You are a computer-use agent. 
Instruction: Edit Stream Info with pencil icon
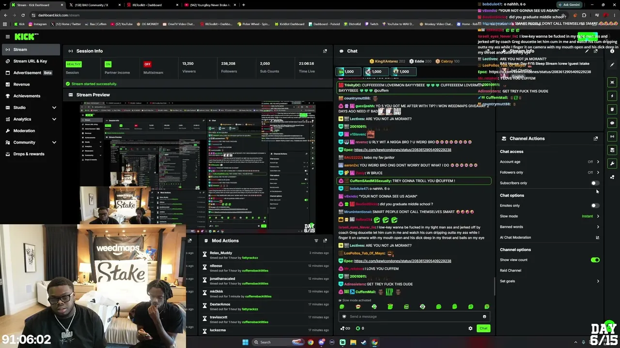click(587, 51)
